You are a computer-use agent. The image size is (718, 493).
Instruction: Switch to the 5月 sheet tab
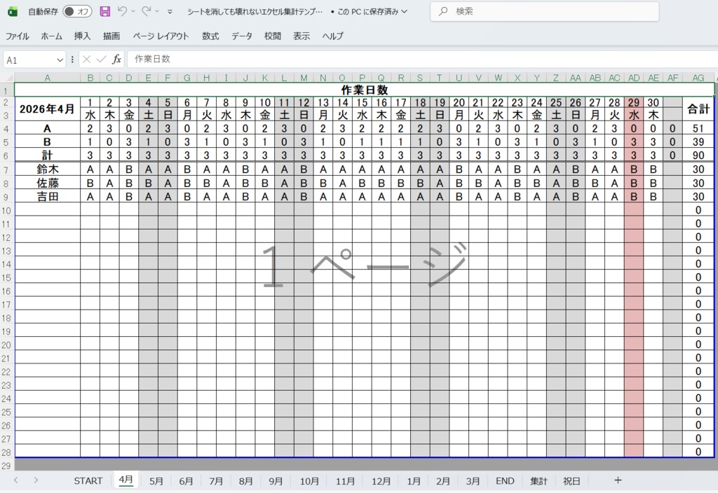click(156, 481)
